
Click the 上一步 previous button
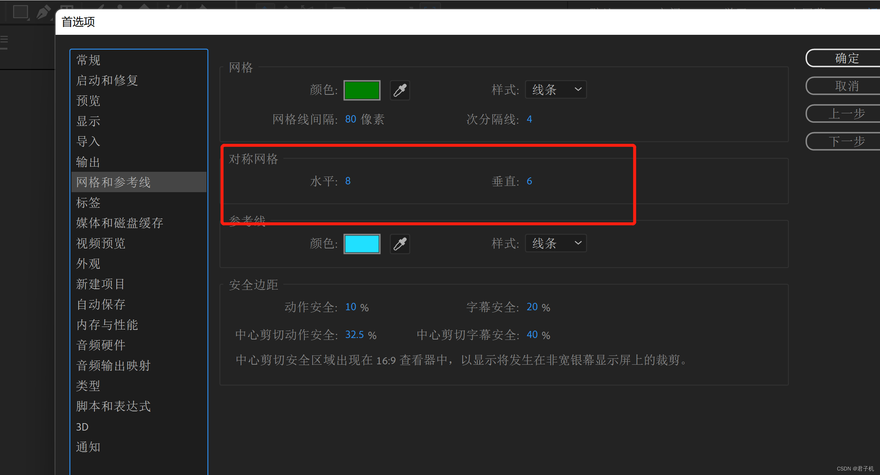click(846, 114)
